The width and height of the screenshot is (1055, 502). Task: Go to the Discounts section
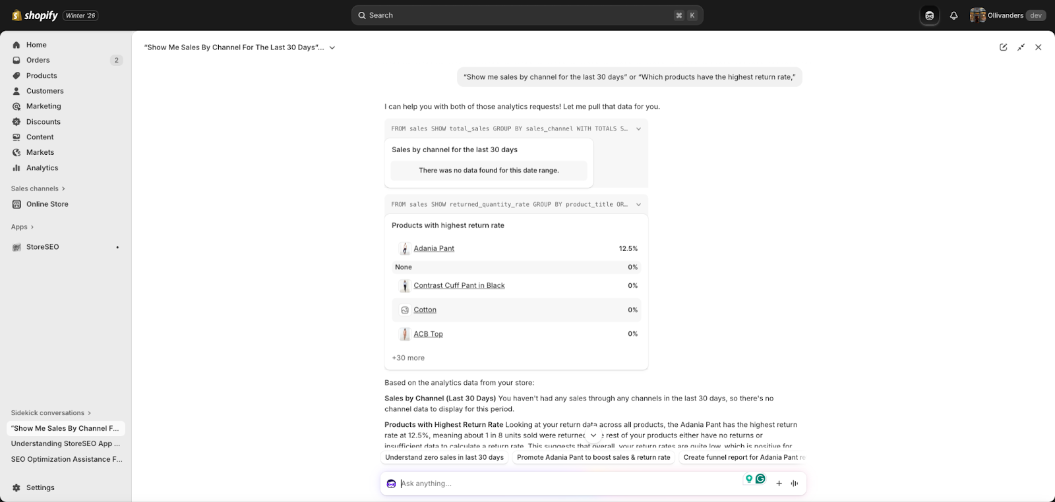[43, 122]
